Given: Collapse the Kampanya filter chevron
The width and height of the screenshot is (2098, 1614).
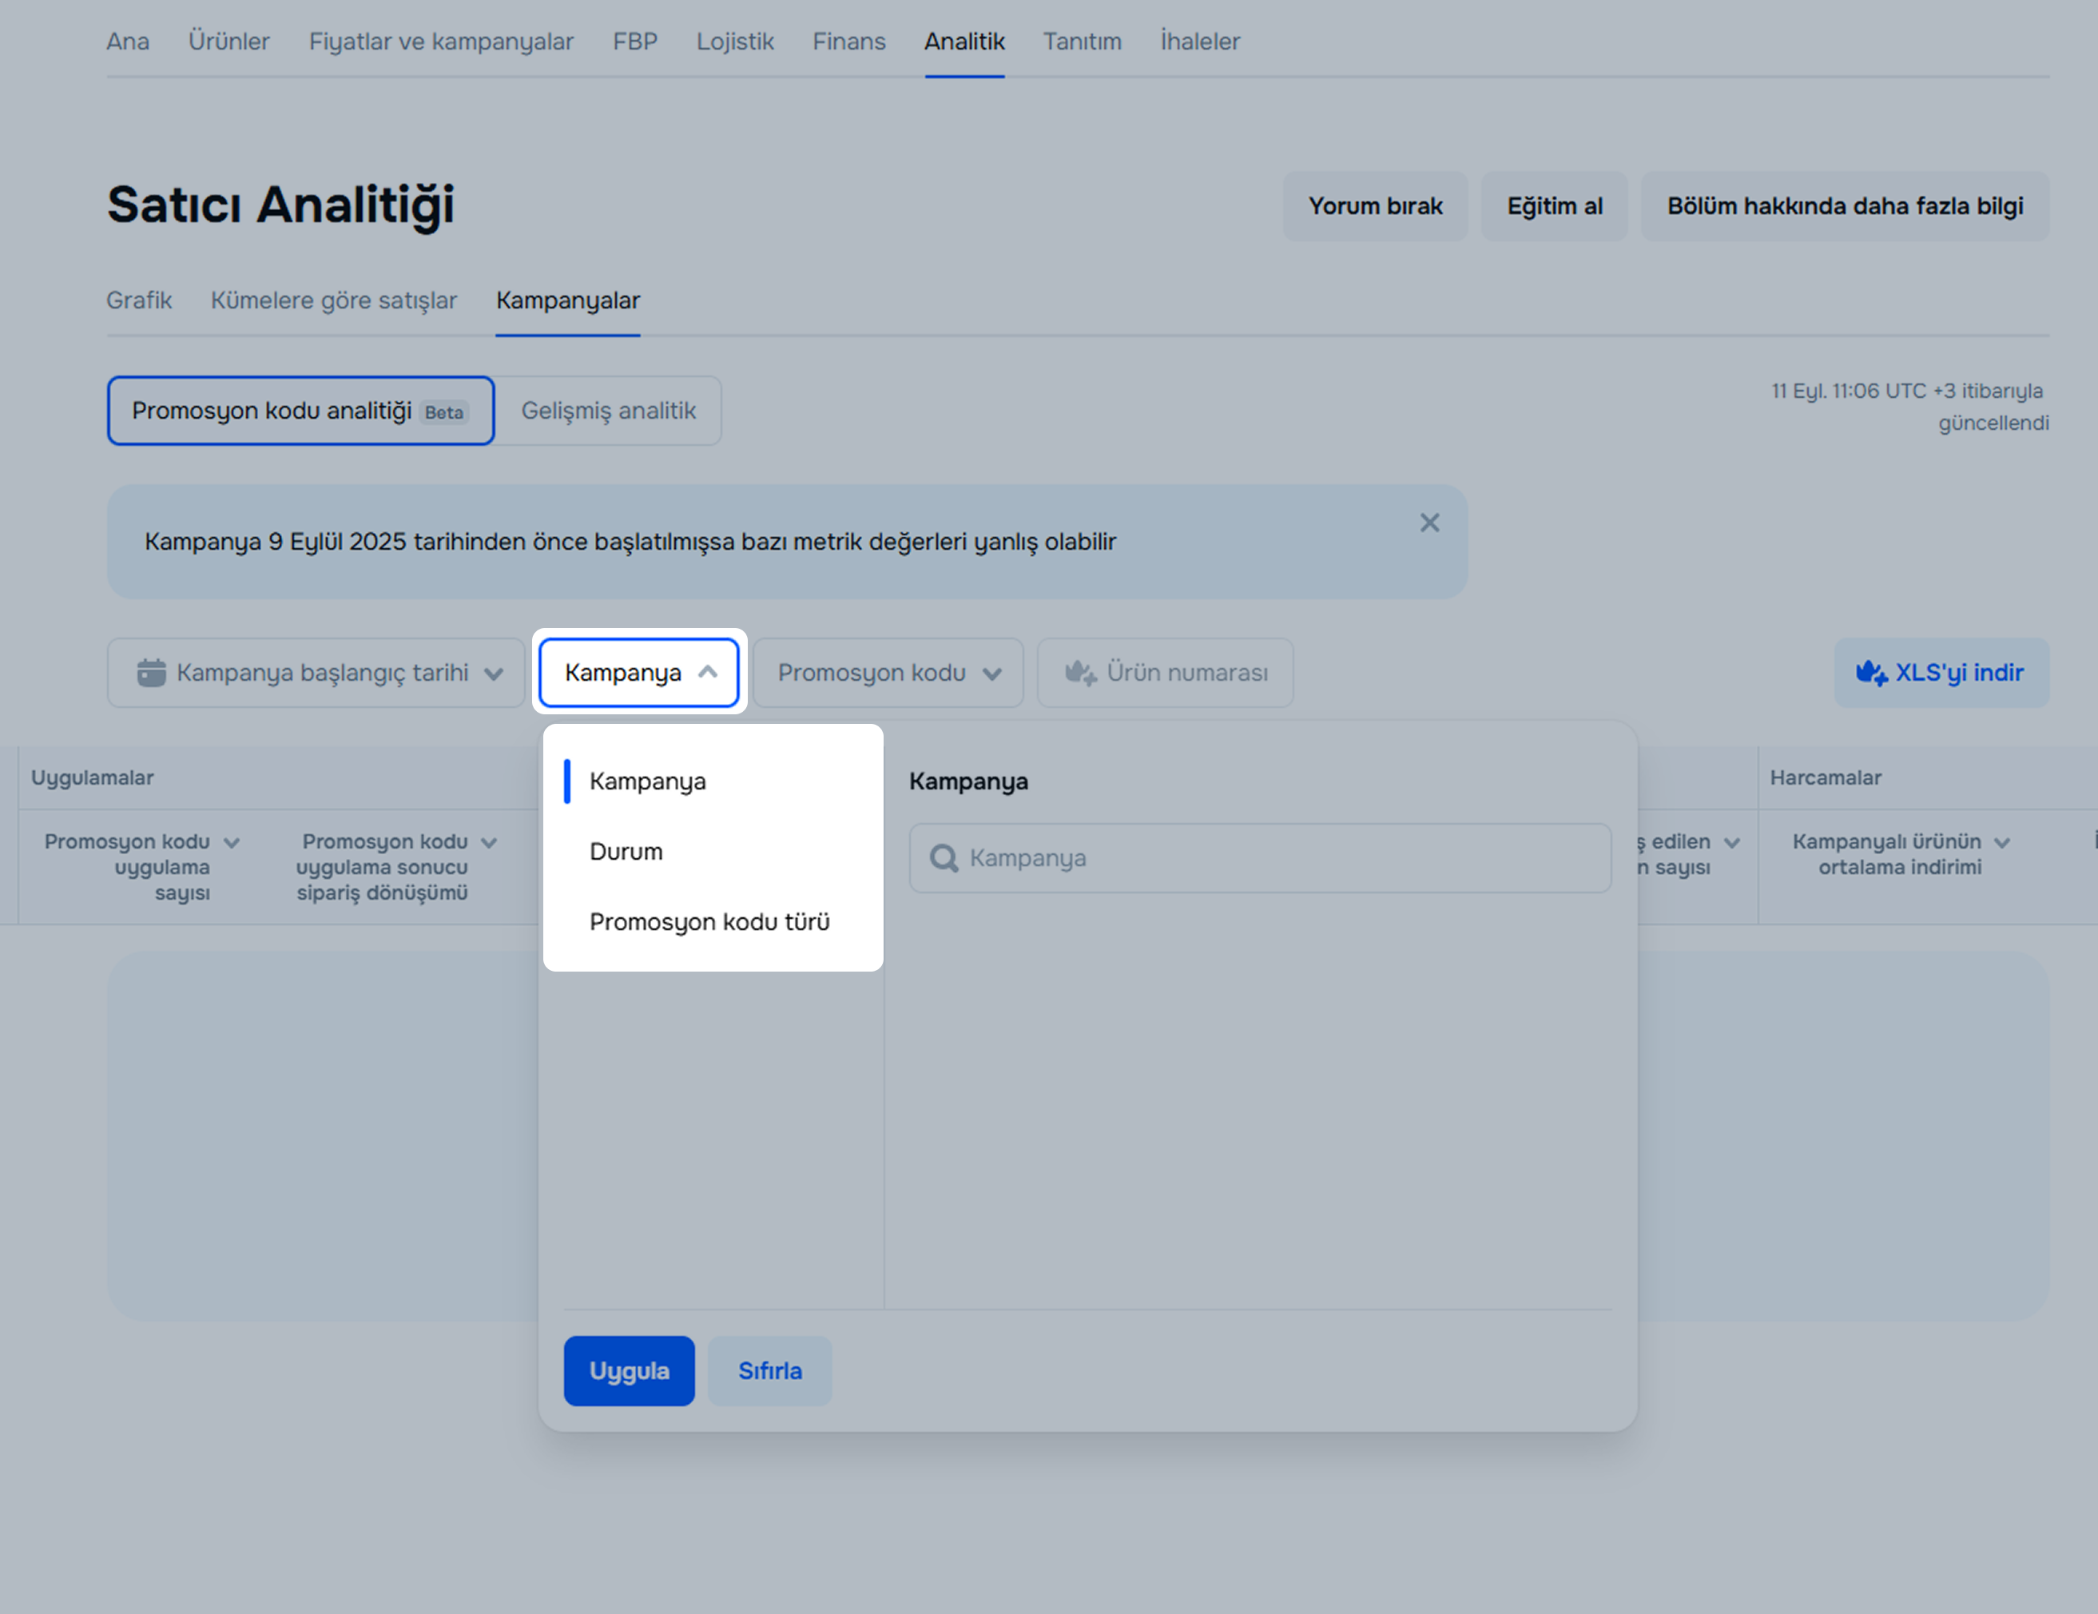Looking at the screenshot, I should (x=708, y=673).
